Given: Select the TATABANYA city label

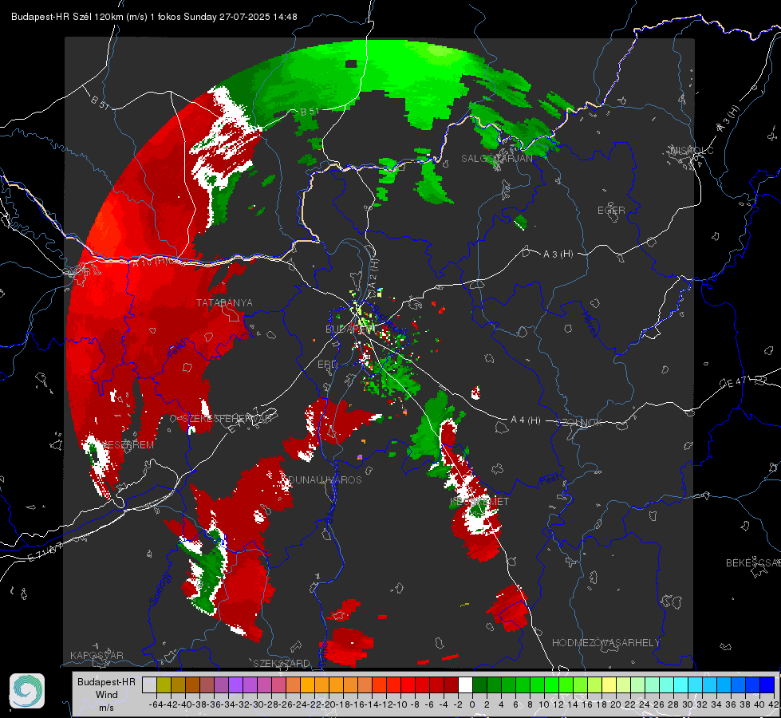Looking at the screenshot, I should tap(224, 302).
